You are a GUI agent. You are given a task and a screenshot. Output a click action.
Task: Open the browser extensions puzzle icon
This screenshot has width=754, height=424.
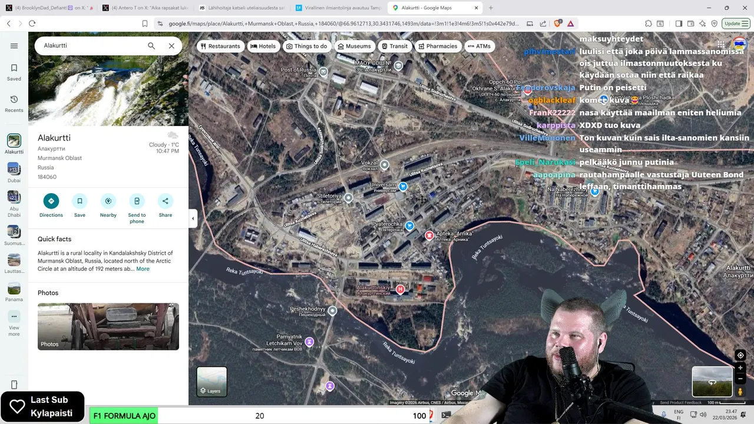[x=649, y=24]
